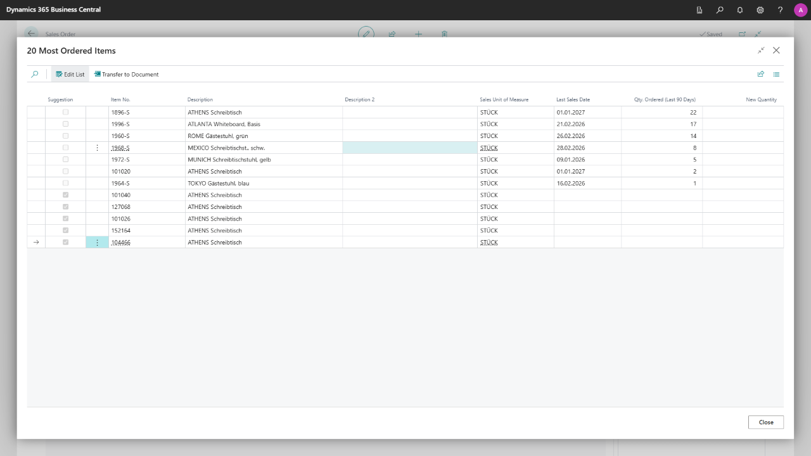
Task: Click item number 152164
Action: point(120,231)
